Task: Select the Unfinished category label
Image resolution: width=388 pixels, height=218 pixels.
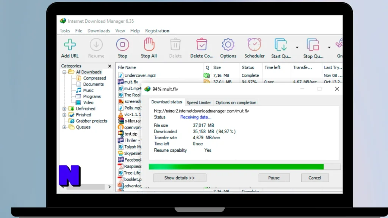Action: pos(86,109)
